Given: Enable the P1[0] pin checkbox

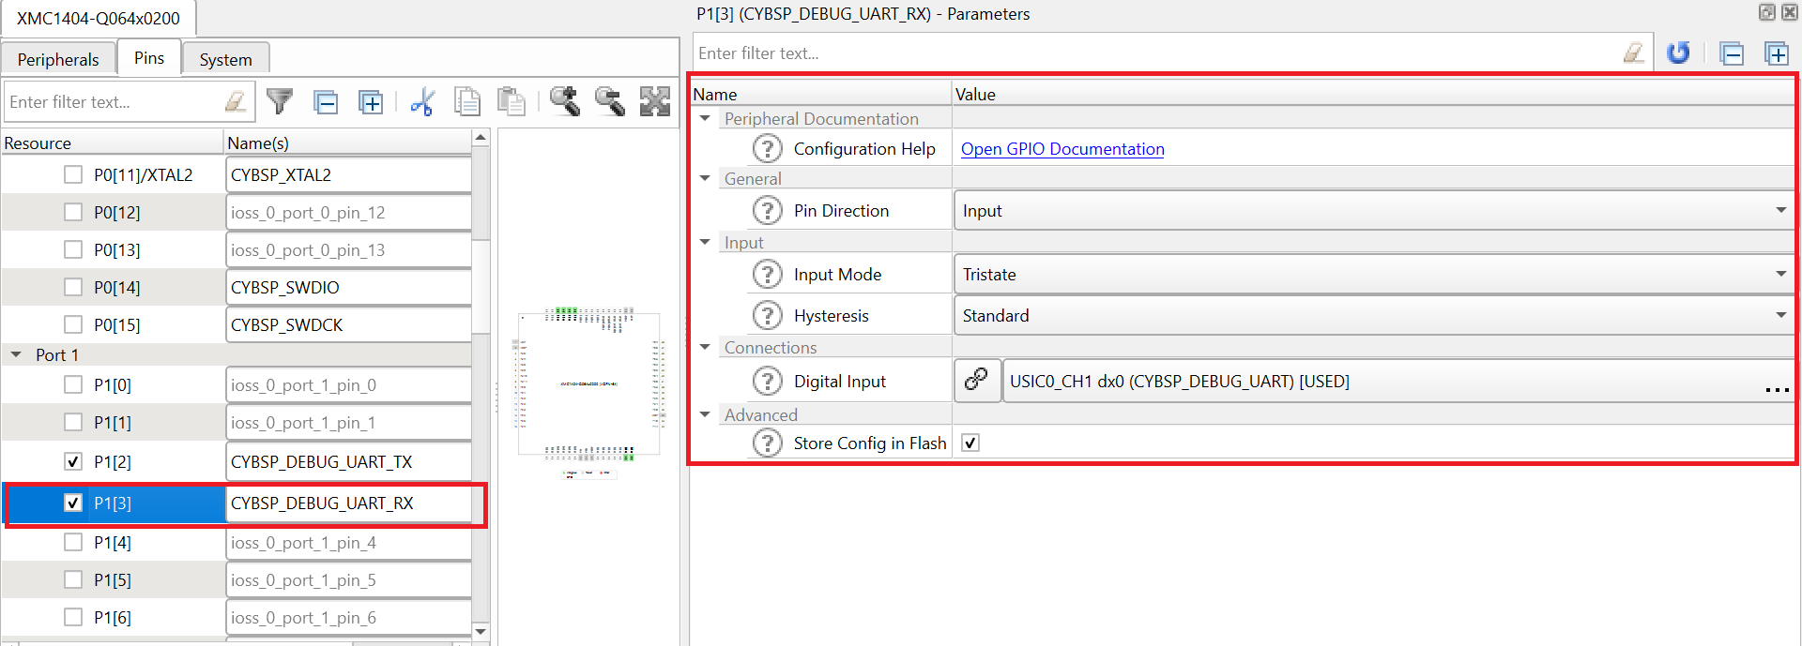Looking at the screenshot, I should click(73, 384).
